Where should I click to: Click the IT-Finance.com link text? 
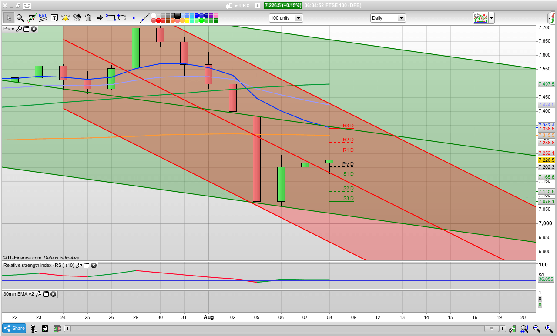coord(24,258)
